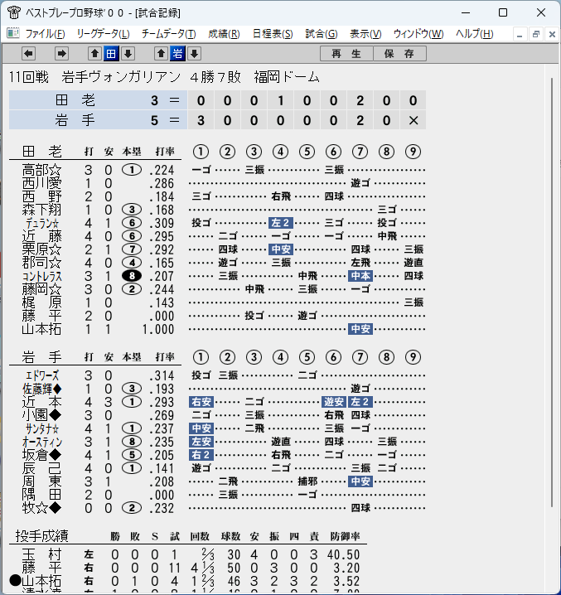Viewport: 561px width, 595px height.
Task: Click the 中本 home run result for コントレラス
Action: 360,276
